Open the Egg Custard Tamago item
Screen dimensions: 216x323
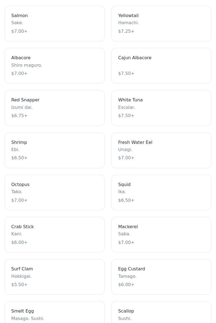click(161, 277)
